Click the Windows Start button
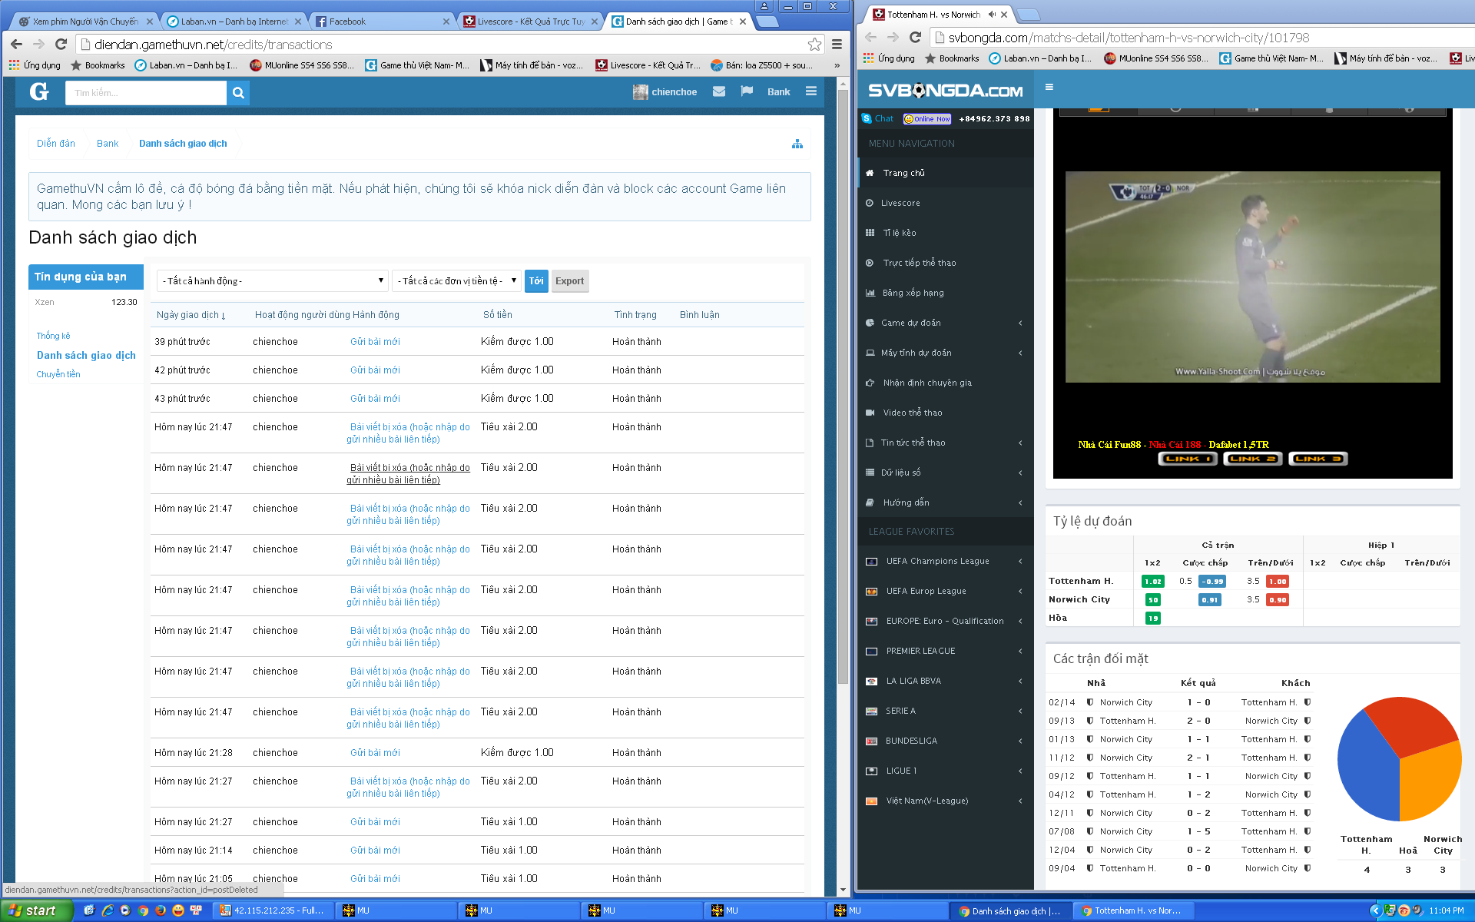This screenshot has width=1475, height=922. 36,910
